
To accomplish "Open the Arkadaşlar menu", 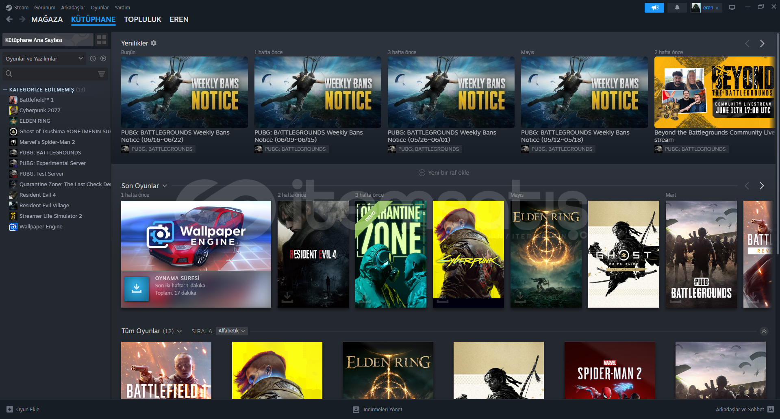I will coord(73,7).
